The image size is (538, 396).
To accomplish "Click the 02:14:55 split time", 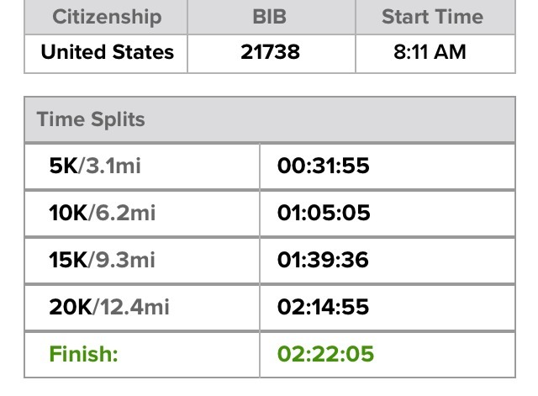I will pos(323,307).
